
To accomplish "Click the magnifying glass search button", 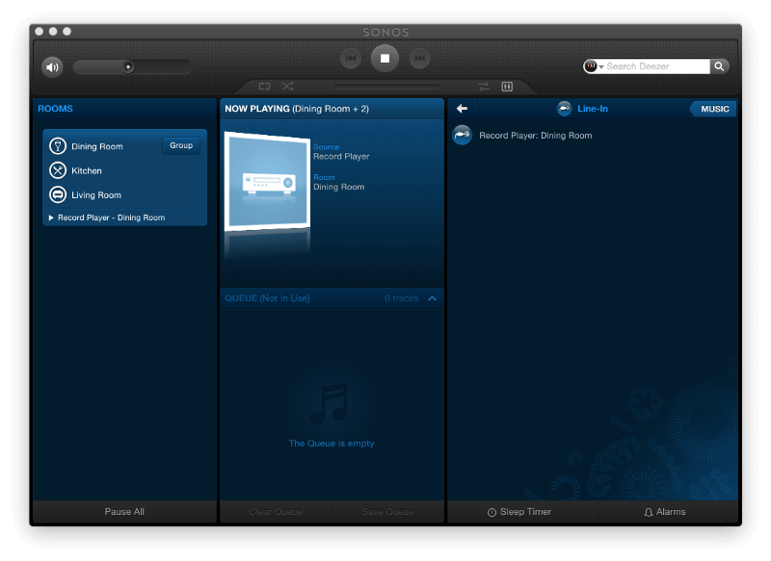I will click(x=719, y=66).
